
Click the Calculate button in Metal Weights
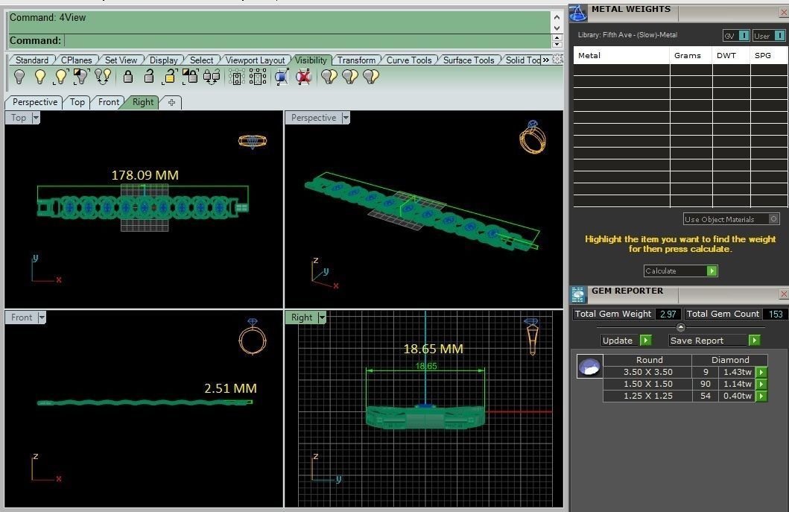680,271
